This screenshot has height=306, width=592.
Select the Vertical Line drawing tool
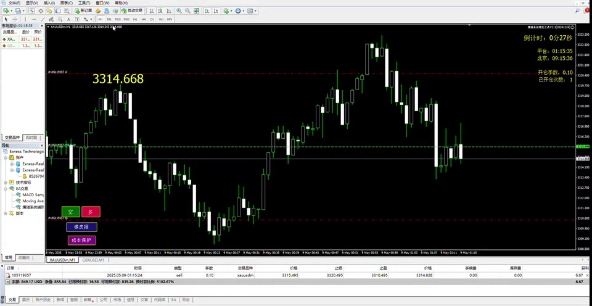[x=25, y=19]
